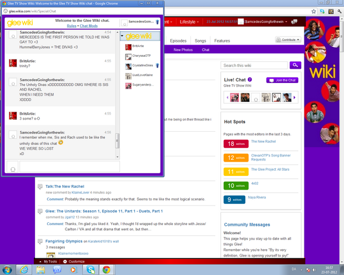Open the Songs tab
The width and height of the screenshot is (344, 275).
(200, 41)
